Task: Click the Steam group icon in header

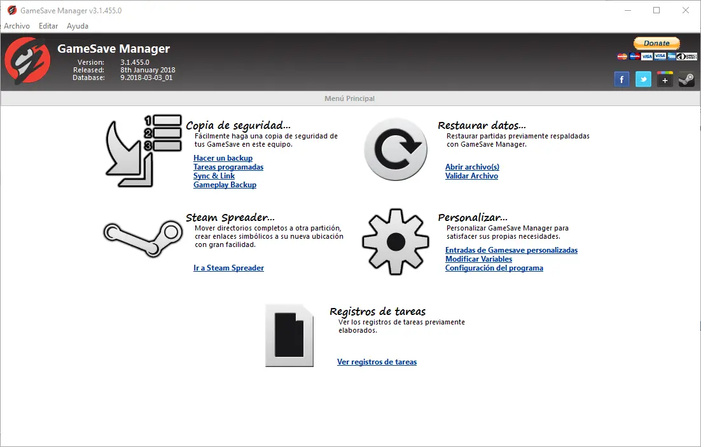Action: pyautogui.click(x=686, y=80)
